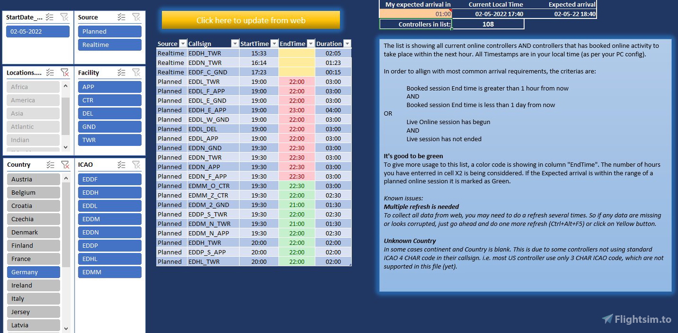Open the EndTime column filter dropdown
The width and height of the screenshot is (678, 333).
310,43
